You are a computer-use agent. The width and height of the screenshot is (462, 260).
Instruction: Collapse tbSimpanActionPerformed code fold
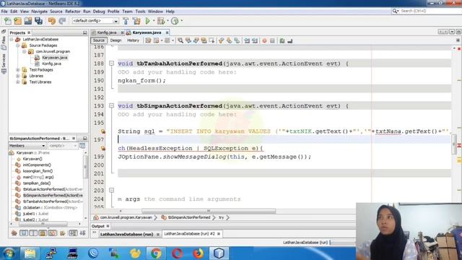pyautogui.click(x=111, y=105)
